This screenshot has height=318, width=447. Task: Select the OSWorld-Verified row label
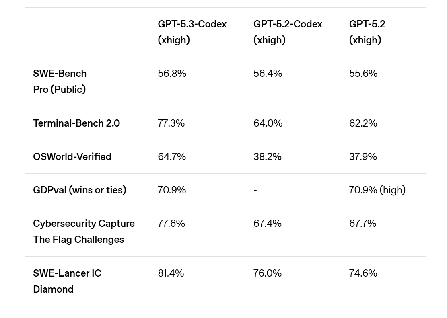72,157
